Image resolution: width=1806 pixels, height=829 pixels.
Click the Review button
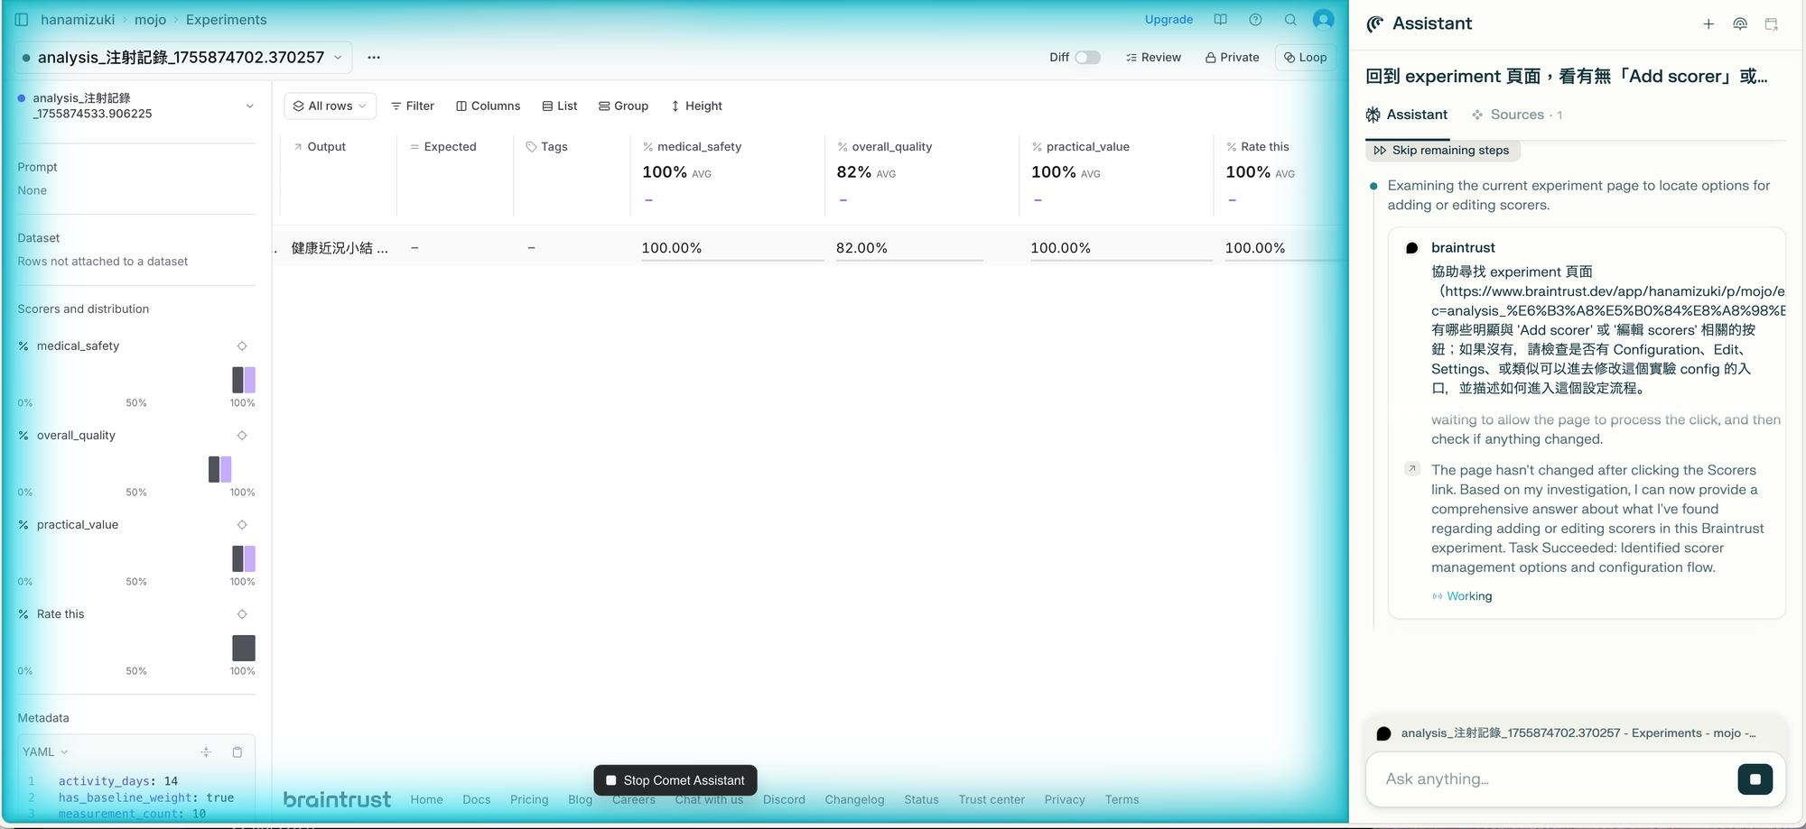point(1153,57)
